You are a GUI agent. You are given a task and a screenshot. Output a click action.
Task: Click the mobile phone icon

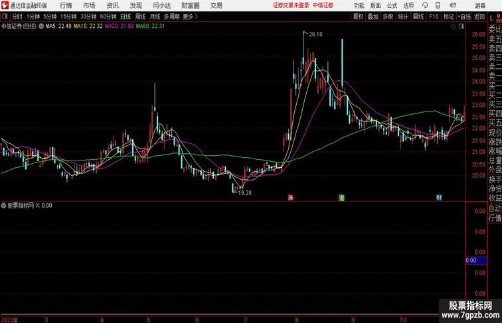click(438, 5)
